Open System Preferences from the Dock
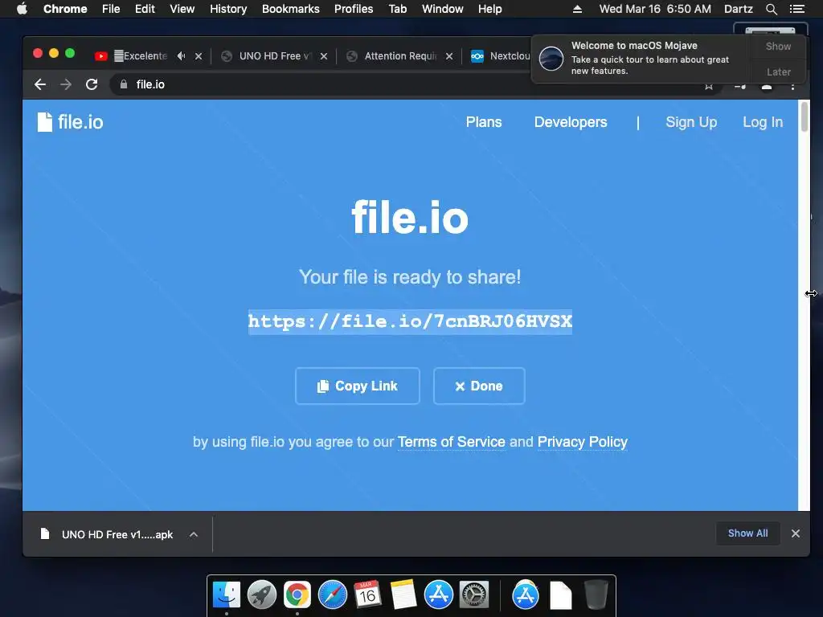 (x=474, y=595)
